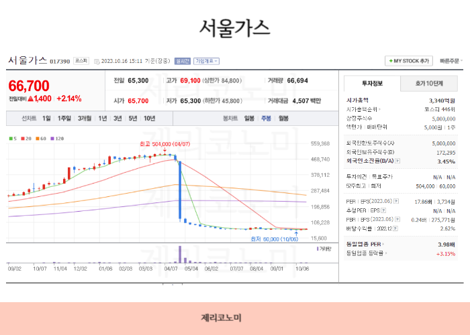Select the 3개월 line chart
Viewport: 470px width, 335px height.
[85, 119]
